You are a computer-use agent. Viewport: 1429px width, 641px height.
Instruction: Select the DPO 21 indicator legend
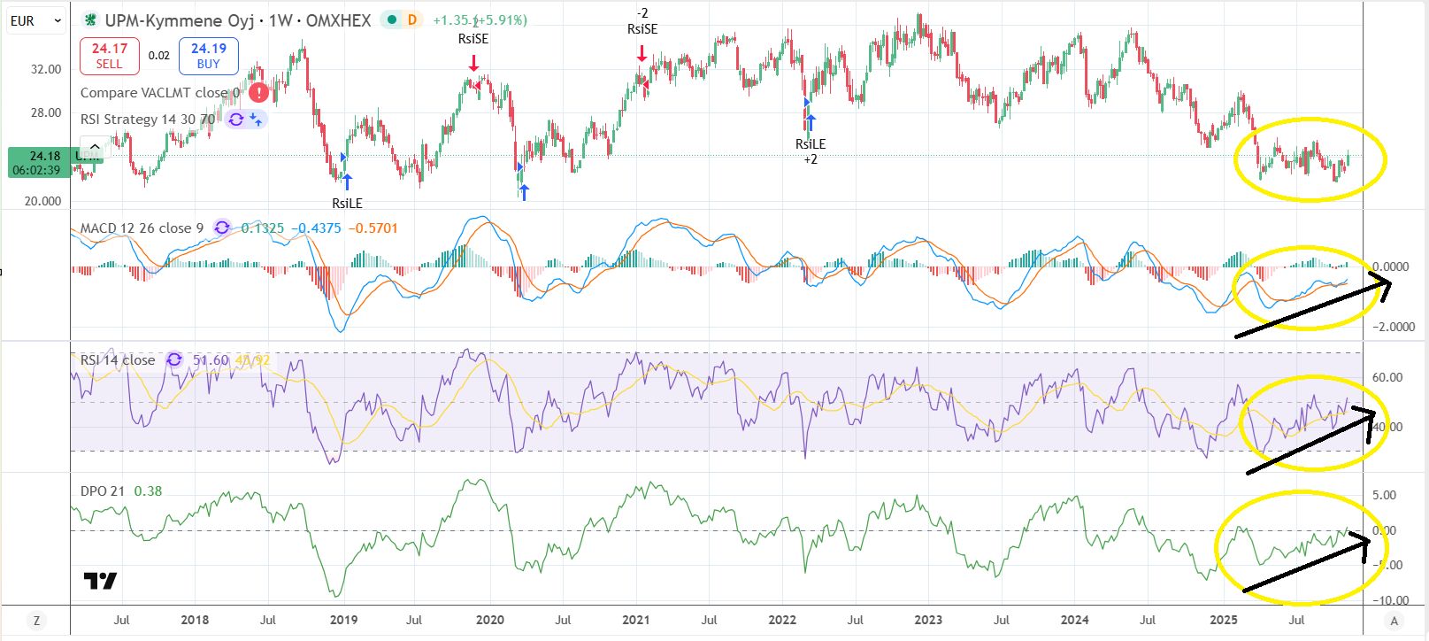[103, 490]
